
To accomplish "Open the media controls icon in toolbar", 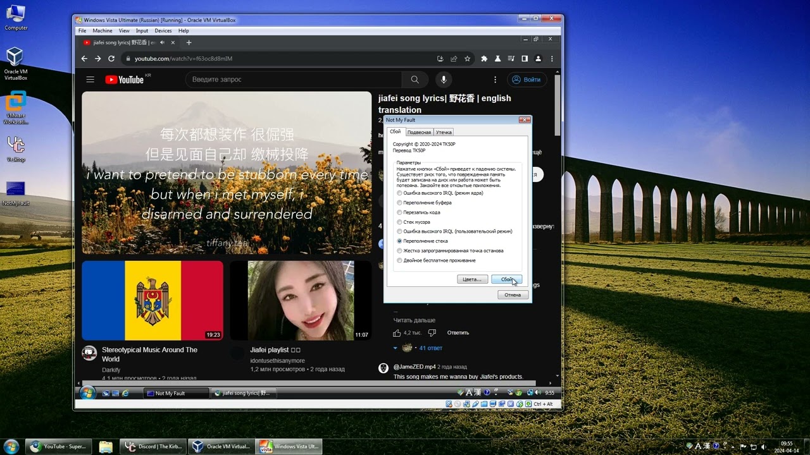I will 511,59.
